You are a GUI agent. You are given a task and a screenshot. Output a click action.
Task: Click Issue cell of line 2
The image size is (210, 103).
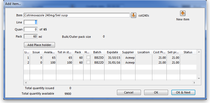[36, 63]
